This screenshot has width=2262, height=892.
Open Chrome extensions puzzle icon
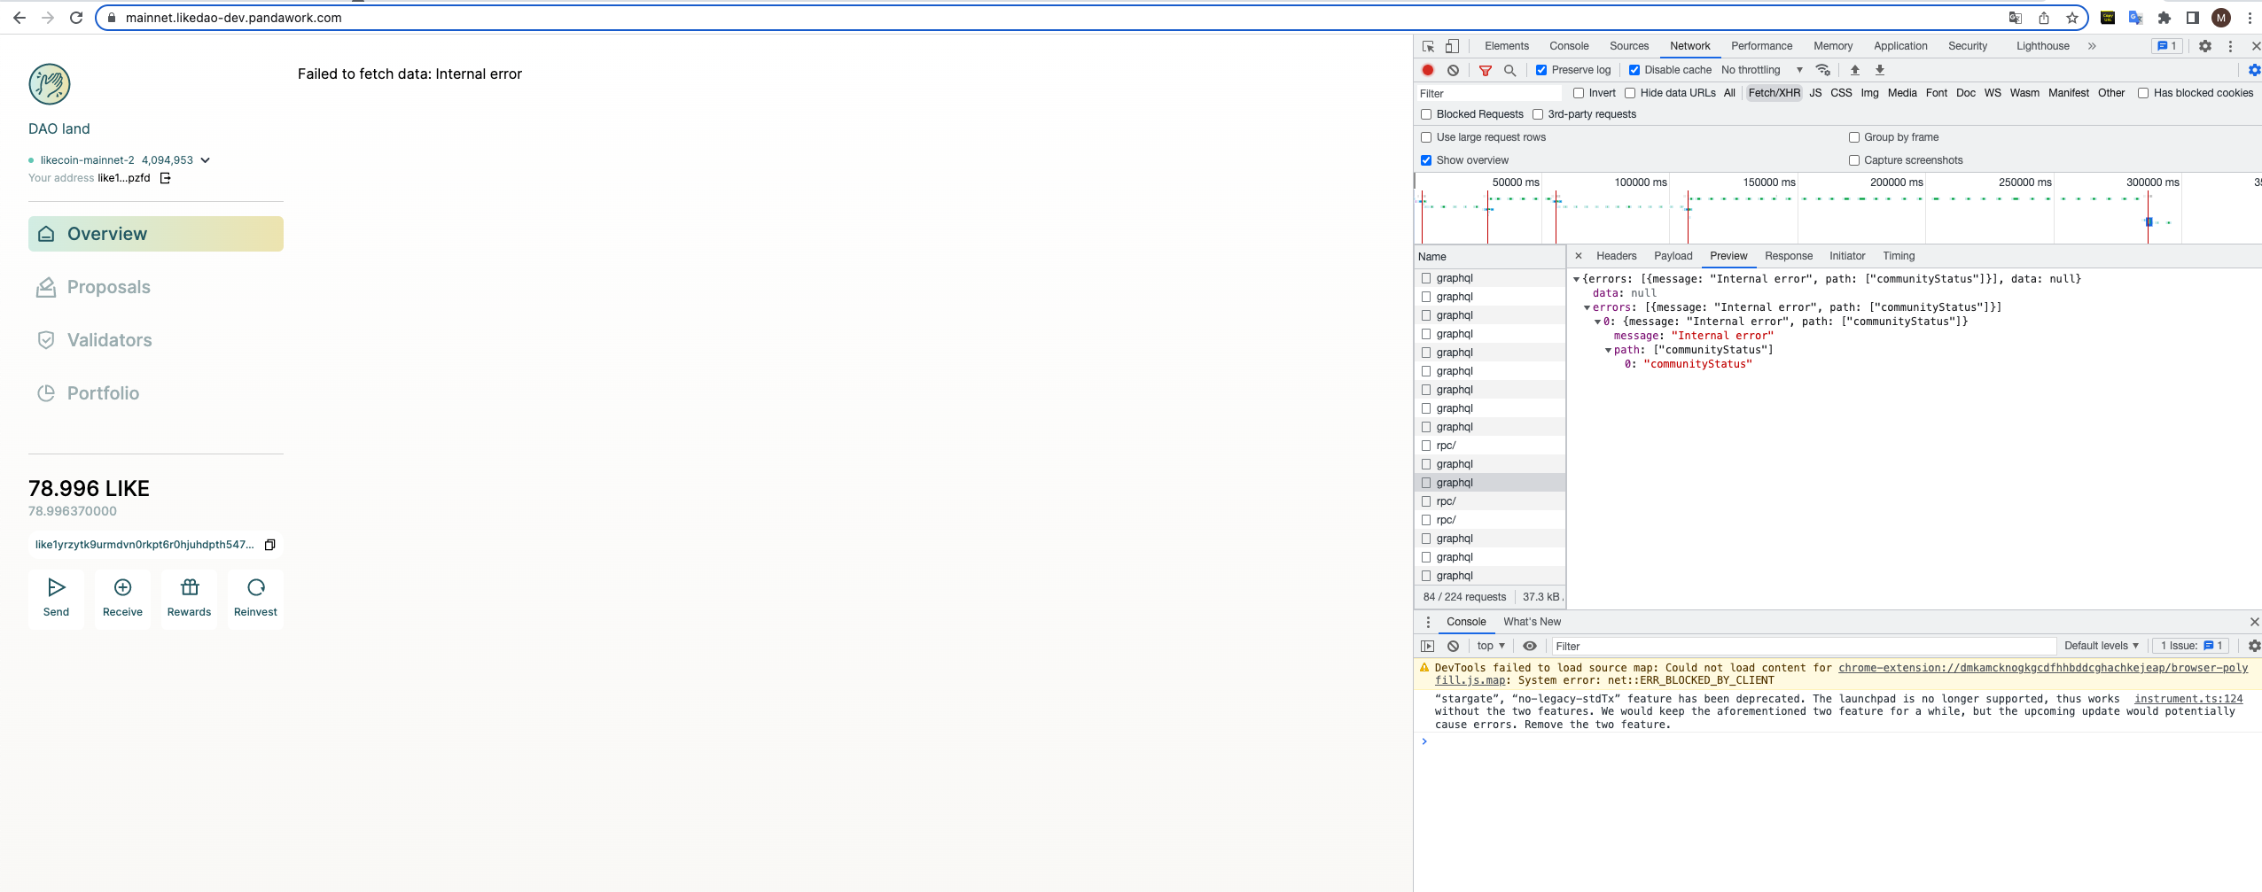pos(2164,18)
